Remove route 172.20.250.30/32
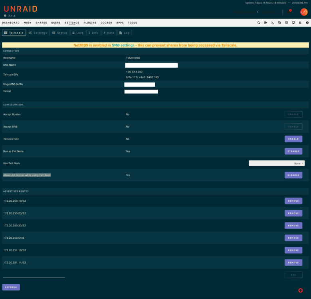Image resolution: width=311 pixels, height=299 pixels. coord(293,226)
